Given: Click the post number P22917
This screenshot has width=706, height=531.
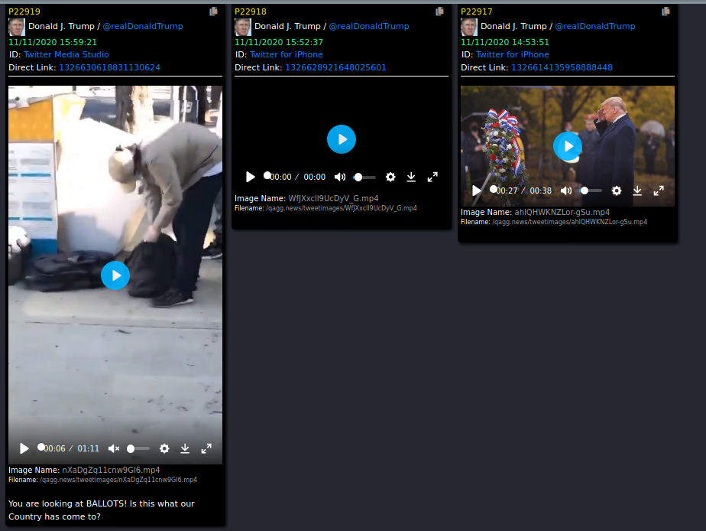Looking at the screenshot, I should (476, 11).
